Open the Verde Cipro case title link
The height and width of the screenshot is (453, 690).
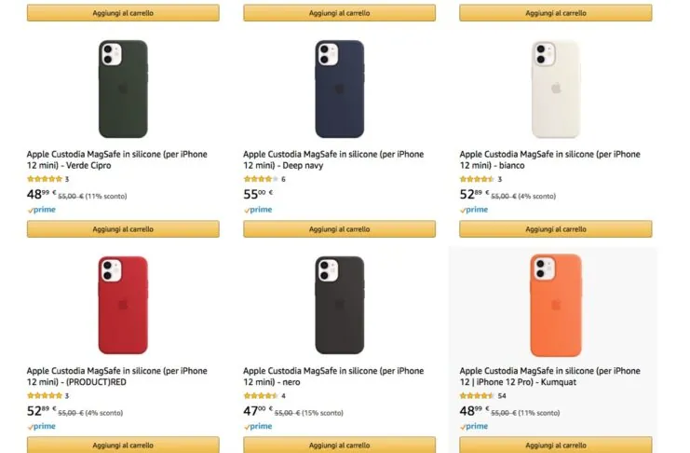click(116, 159)
